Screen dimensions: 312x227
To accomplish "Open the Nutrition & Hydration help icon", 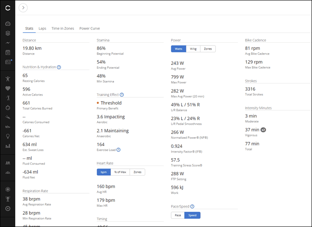I will coord(59,67).
